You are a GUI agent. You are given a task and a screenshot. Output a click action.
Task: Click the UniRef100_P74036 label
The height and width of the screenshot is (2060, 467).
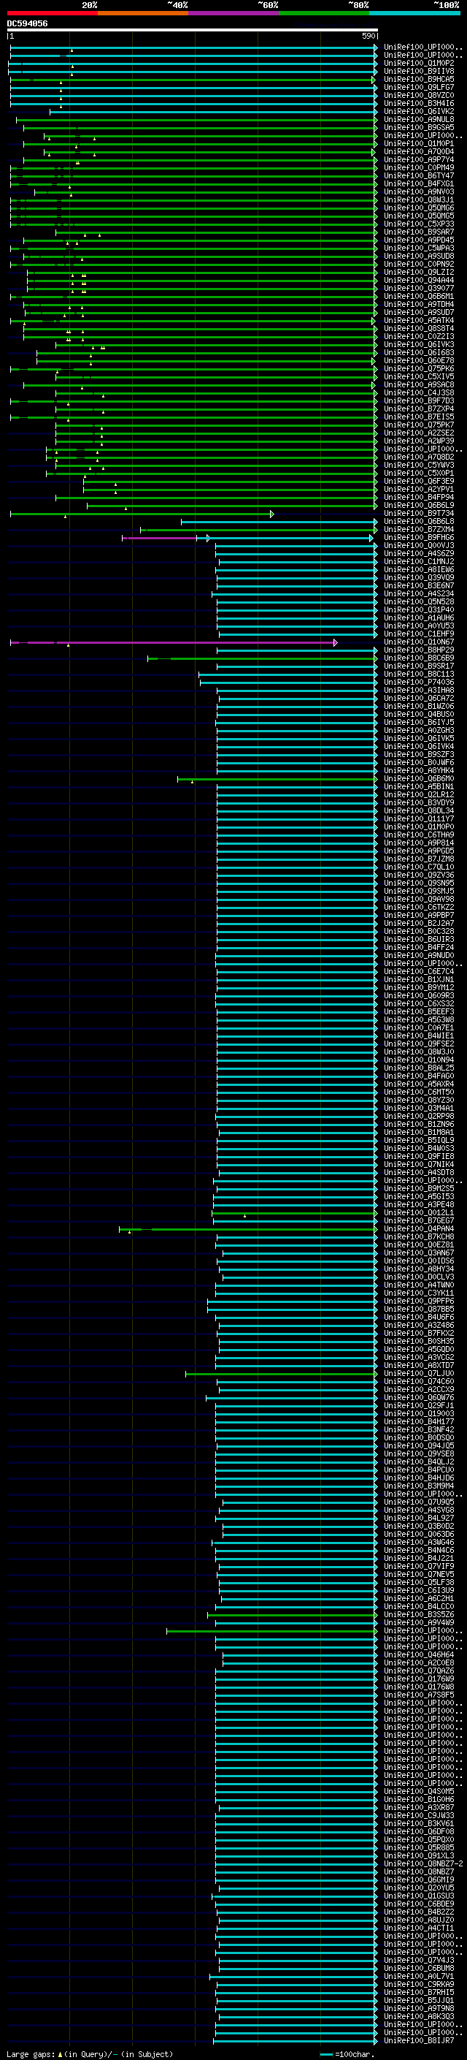click(418, 682)
